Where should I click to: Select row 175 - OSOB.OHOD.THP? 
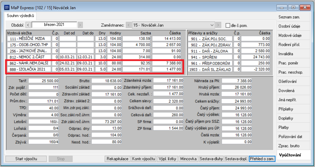(94, 45)
